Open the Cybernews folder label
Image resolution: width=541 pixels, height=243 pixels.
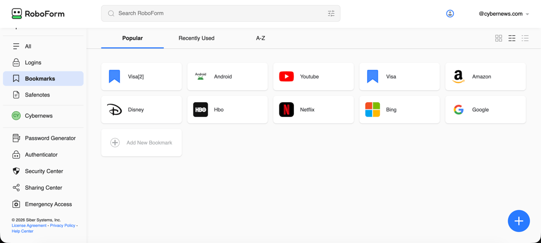pos(39,115)
